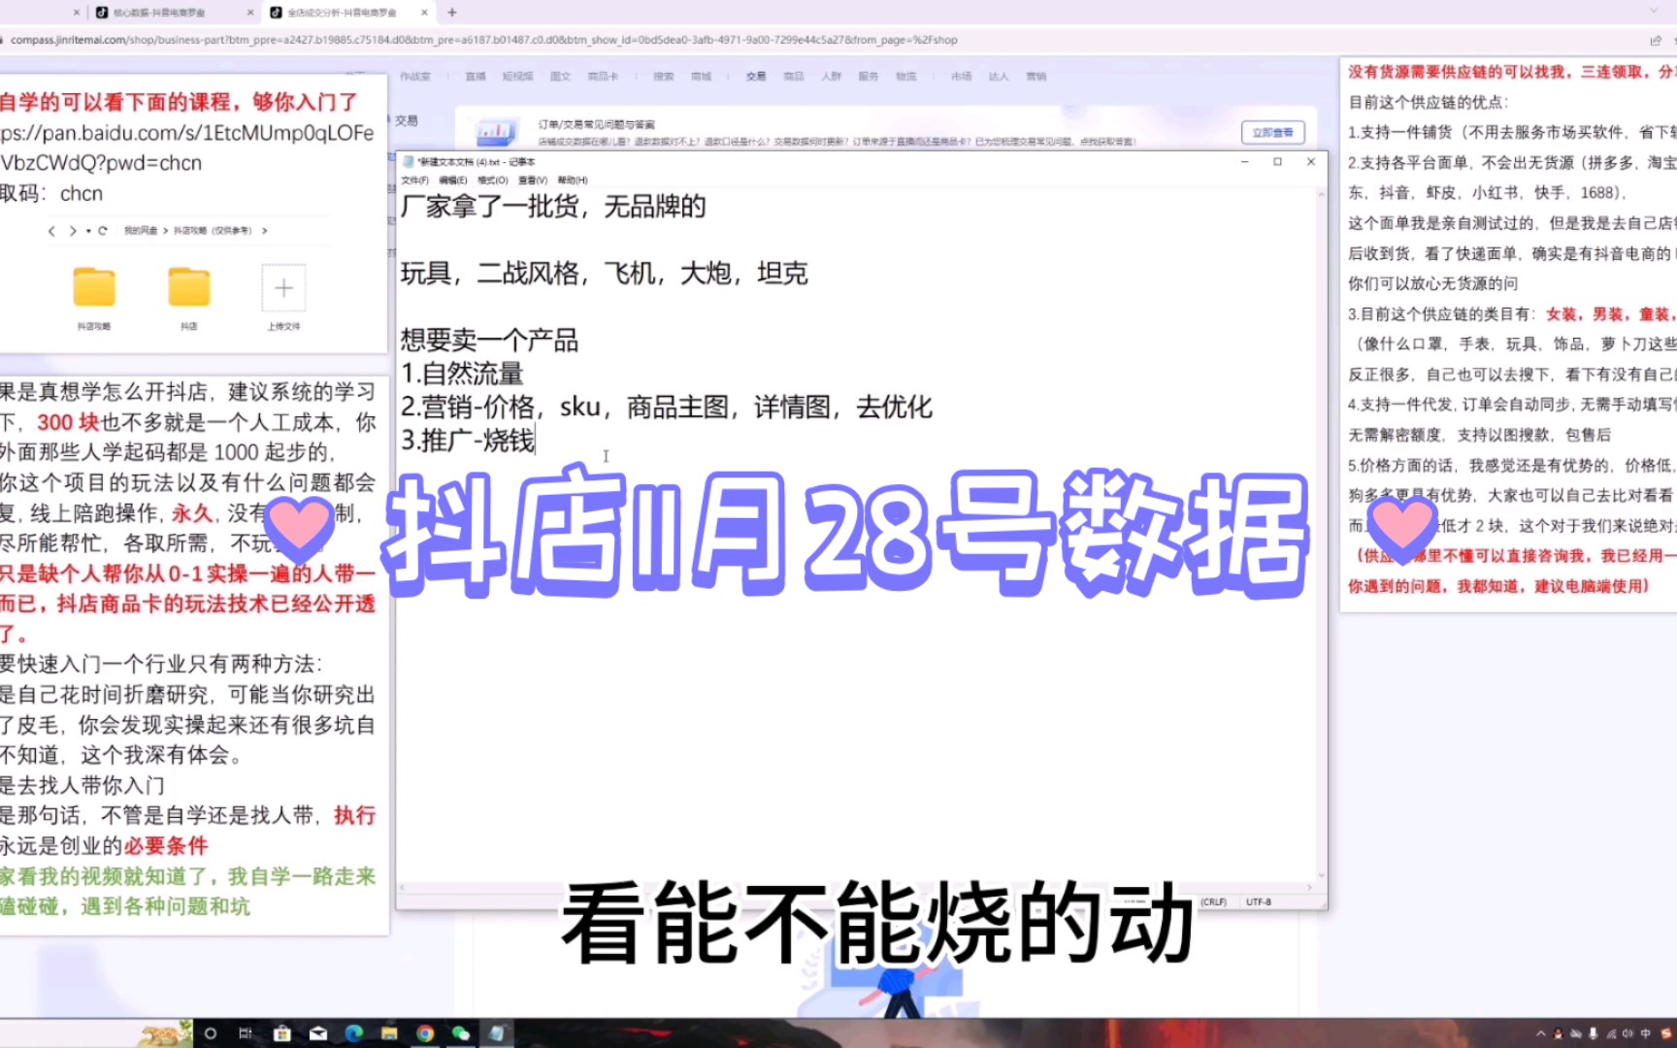Image resolution: width=1677 pixels, height=1048 pixels.
Task: Switch to the 全店成交分析 browser tab
Action: [344, 13]
